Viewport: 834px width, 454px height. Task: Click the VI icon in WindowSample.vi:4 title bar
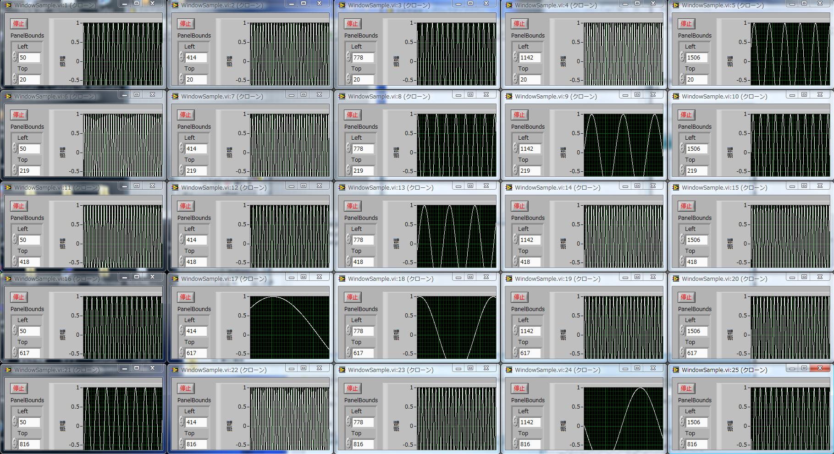[x=509, y=5]
